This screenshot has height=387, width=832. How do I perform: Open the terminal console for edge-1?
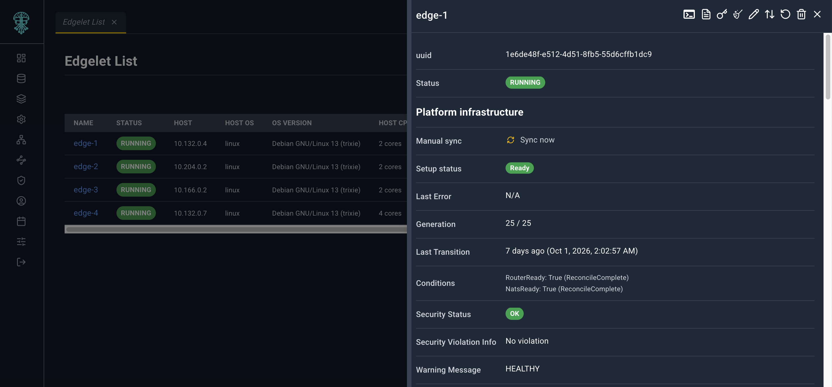pyautogui.click(x=689, y=14)
